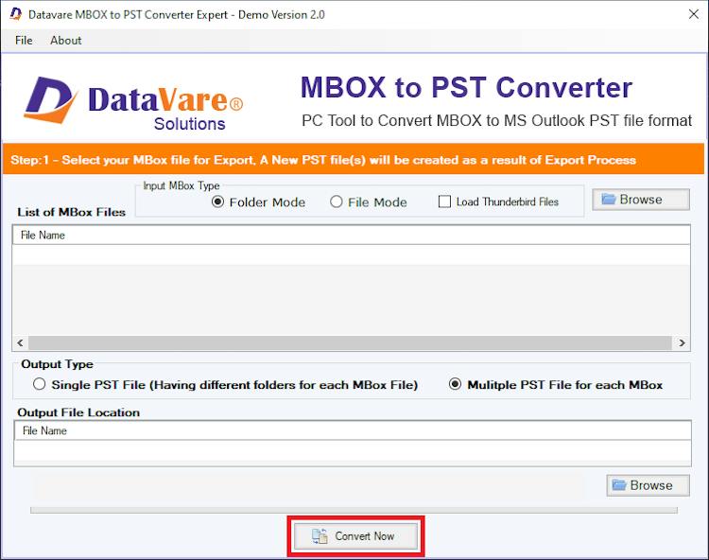Click the Convert Now documents icon
The width and height of the screenshot is (709, 560).
(320, 536)
